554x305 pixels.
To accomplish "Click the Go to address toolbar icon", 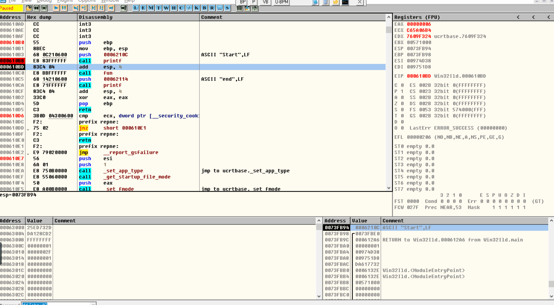I will (x=123, y=8).
